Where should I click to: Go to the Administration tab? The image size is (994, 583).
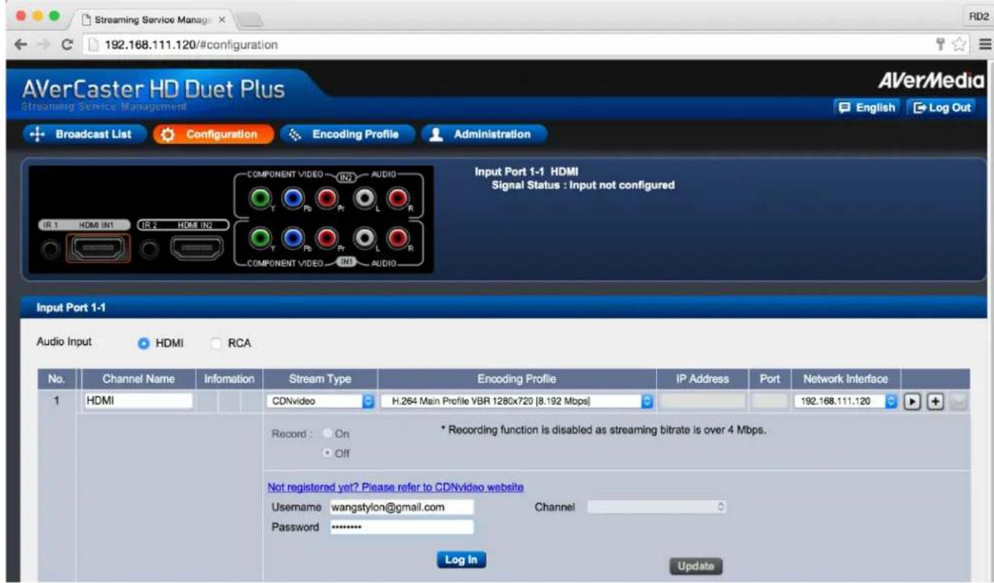[484, 135]
